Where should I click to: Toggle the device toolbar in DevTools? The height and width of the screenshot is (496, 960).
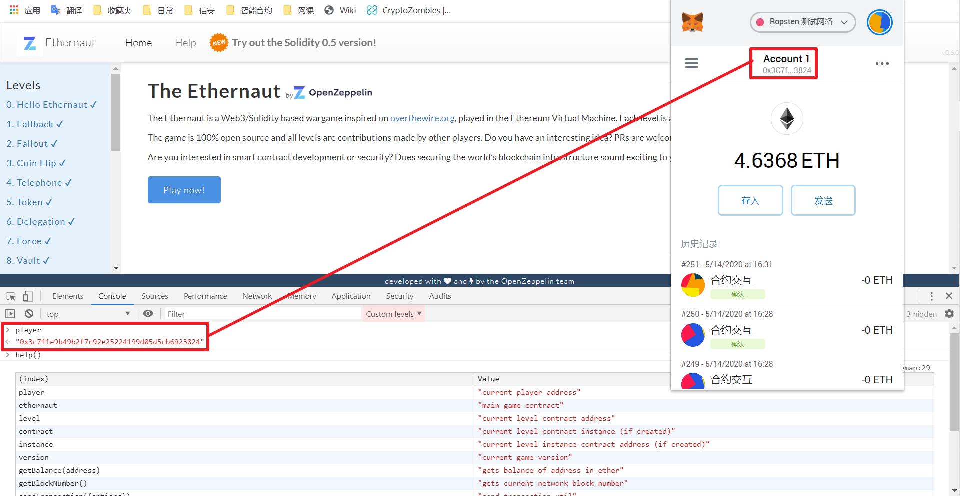[x=28, y=296]
